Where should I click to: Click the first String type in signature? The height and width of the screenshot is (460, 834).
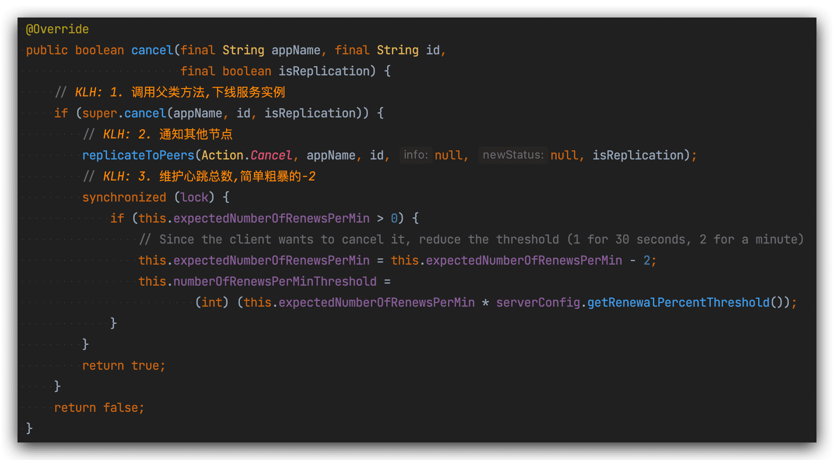click(x=243, y=50)
